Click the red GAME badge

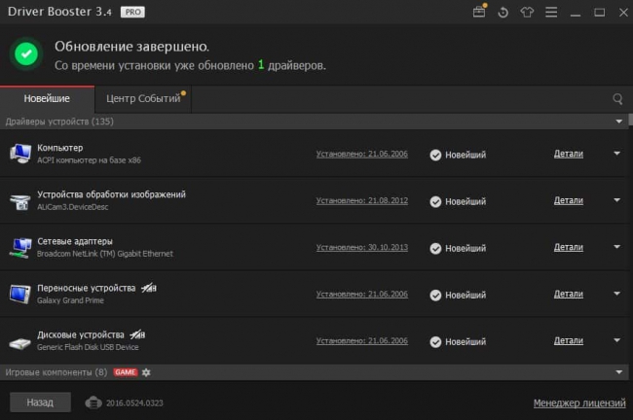126,372
